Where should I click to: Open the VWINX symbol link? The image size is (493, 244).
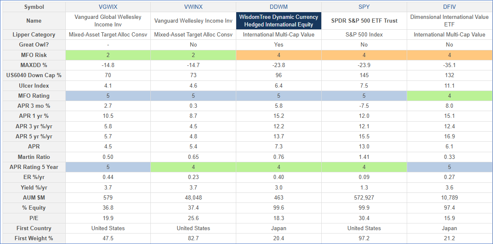pos(193,7)
